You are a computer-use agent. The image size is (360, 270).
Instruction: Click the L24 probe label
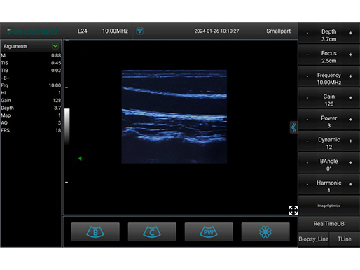83,31
